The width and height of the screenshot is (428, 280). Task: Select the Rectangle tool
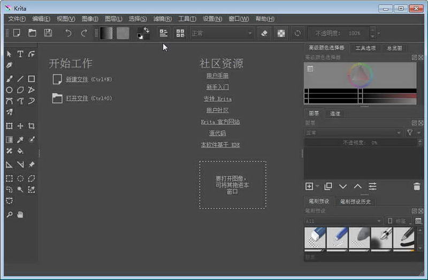tap(32, 79)
